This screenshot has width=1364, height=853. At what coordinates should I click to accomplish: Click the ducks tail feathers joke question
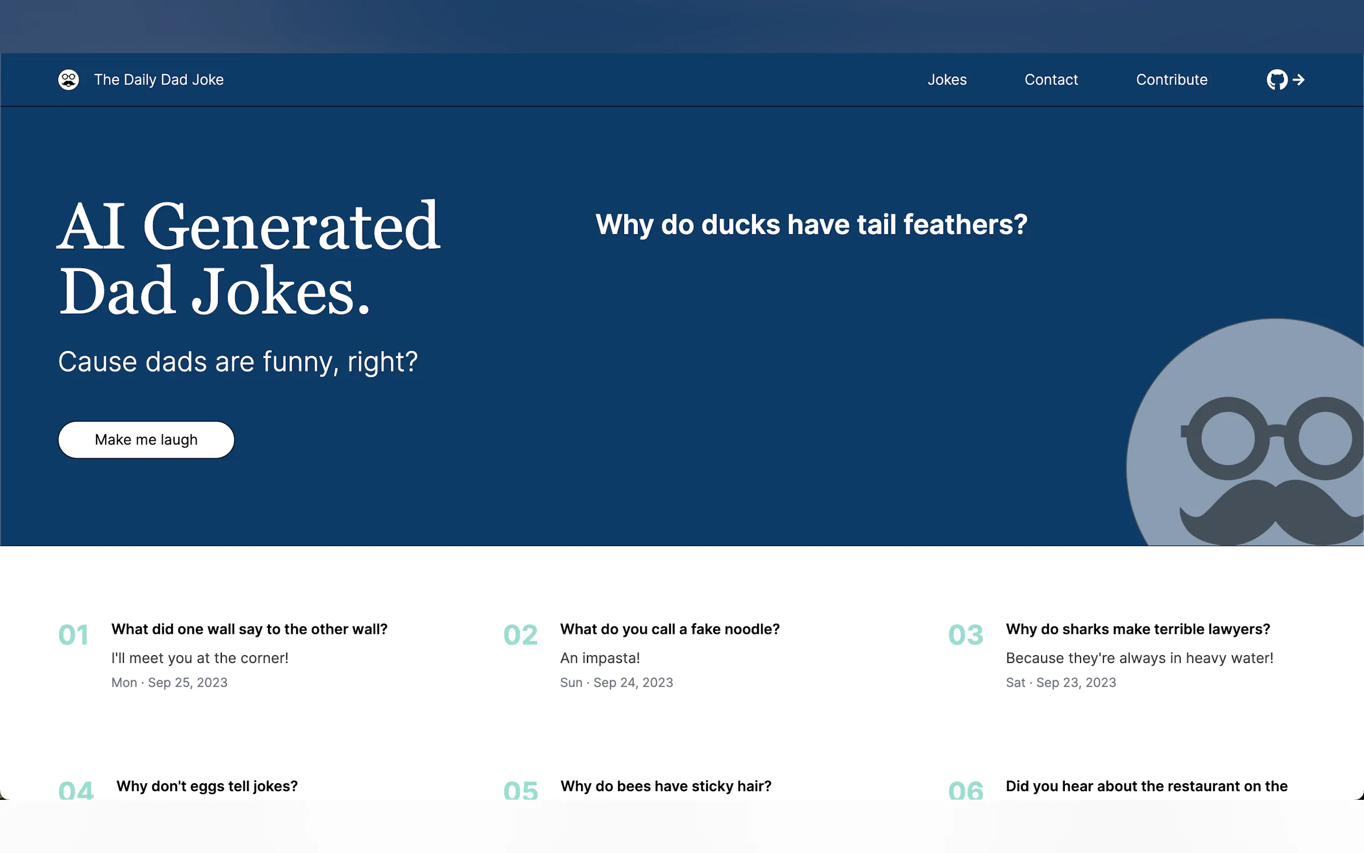pyautogui.click(x=811, y=225)
